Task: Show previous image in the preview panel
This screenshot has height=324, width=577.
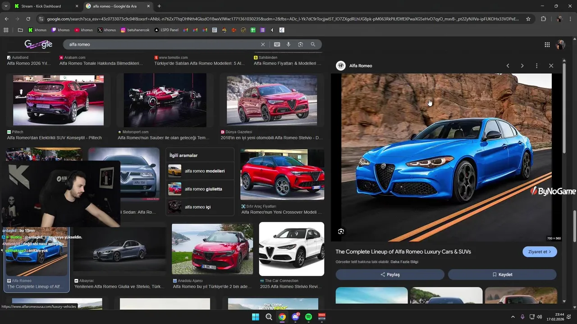Action: click(x=508, y=66)
